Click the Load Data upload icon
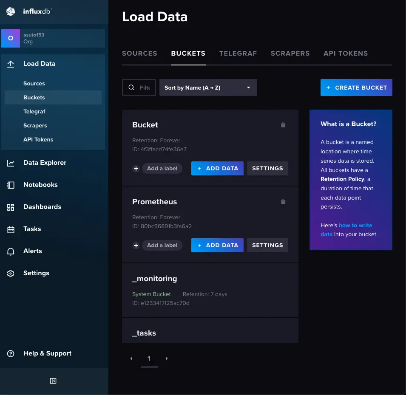 (10, 63)
